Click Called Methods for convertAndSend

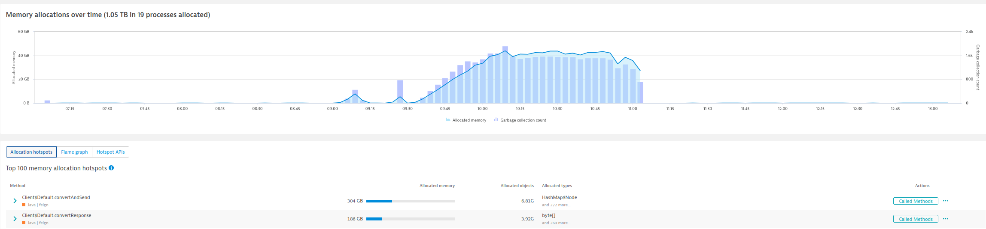916,201
